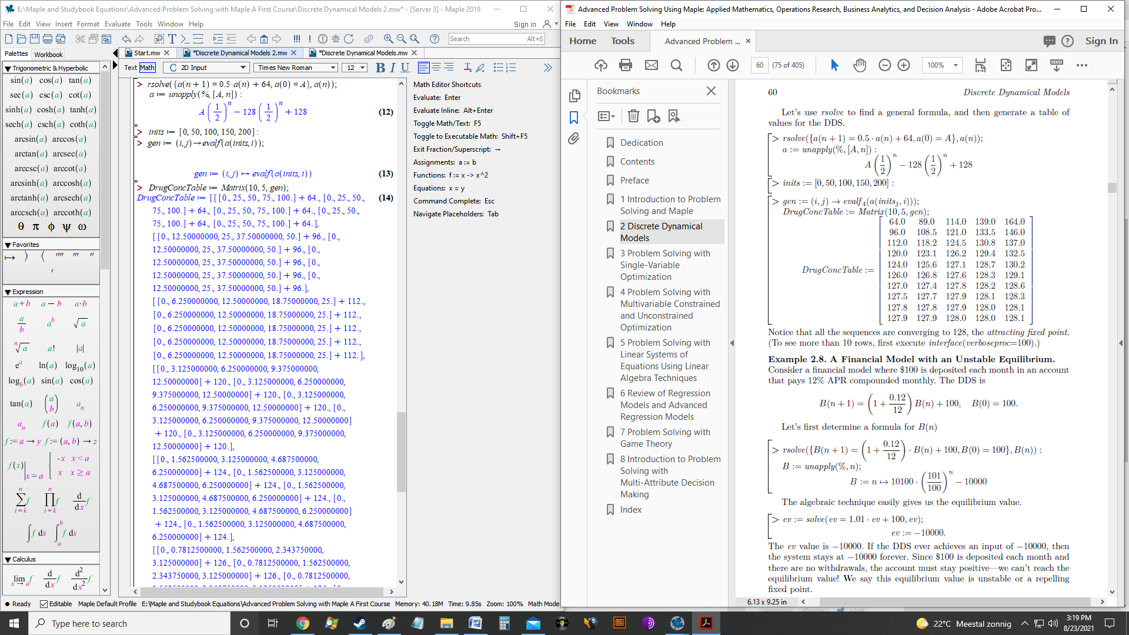Click the new document icon in Maple

[9, 39]
